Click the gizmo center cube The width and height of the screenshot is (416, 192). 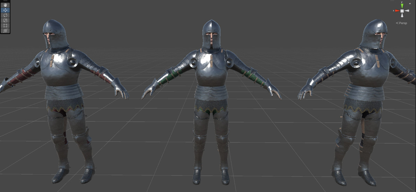click(x=402, y=11)
